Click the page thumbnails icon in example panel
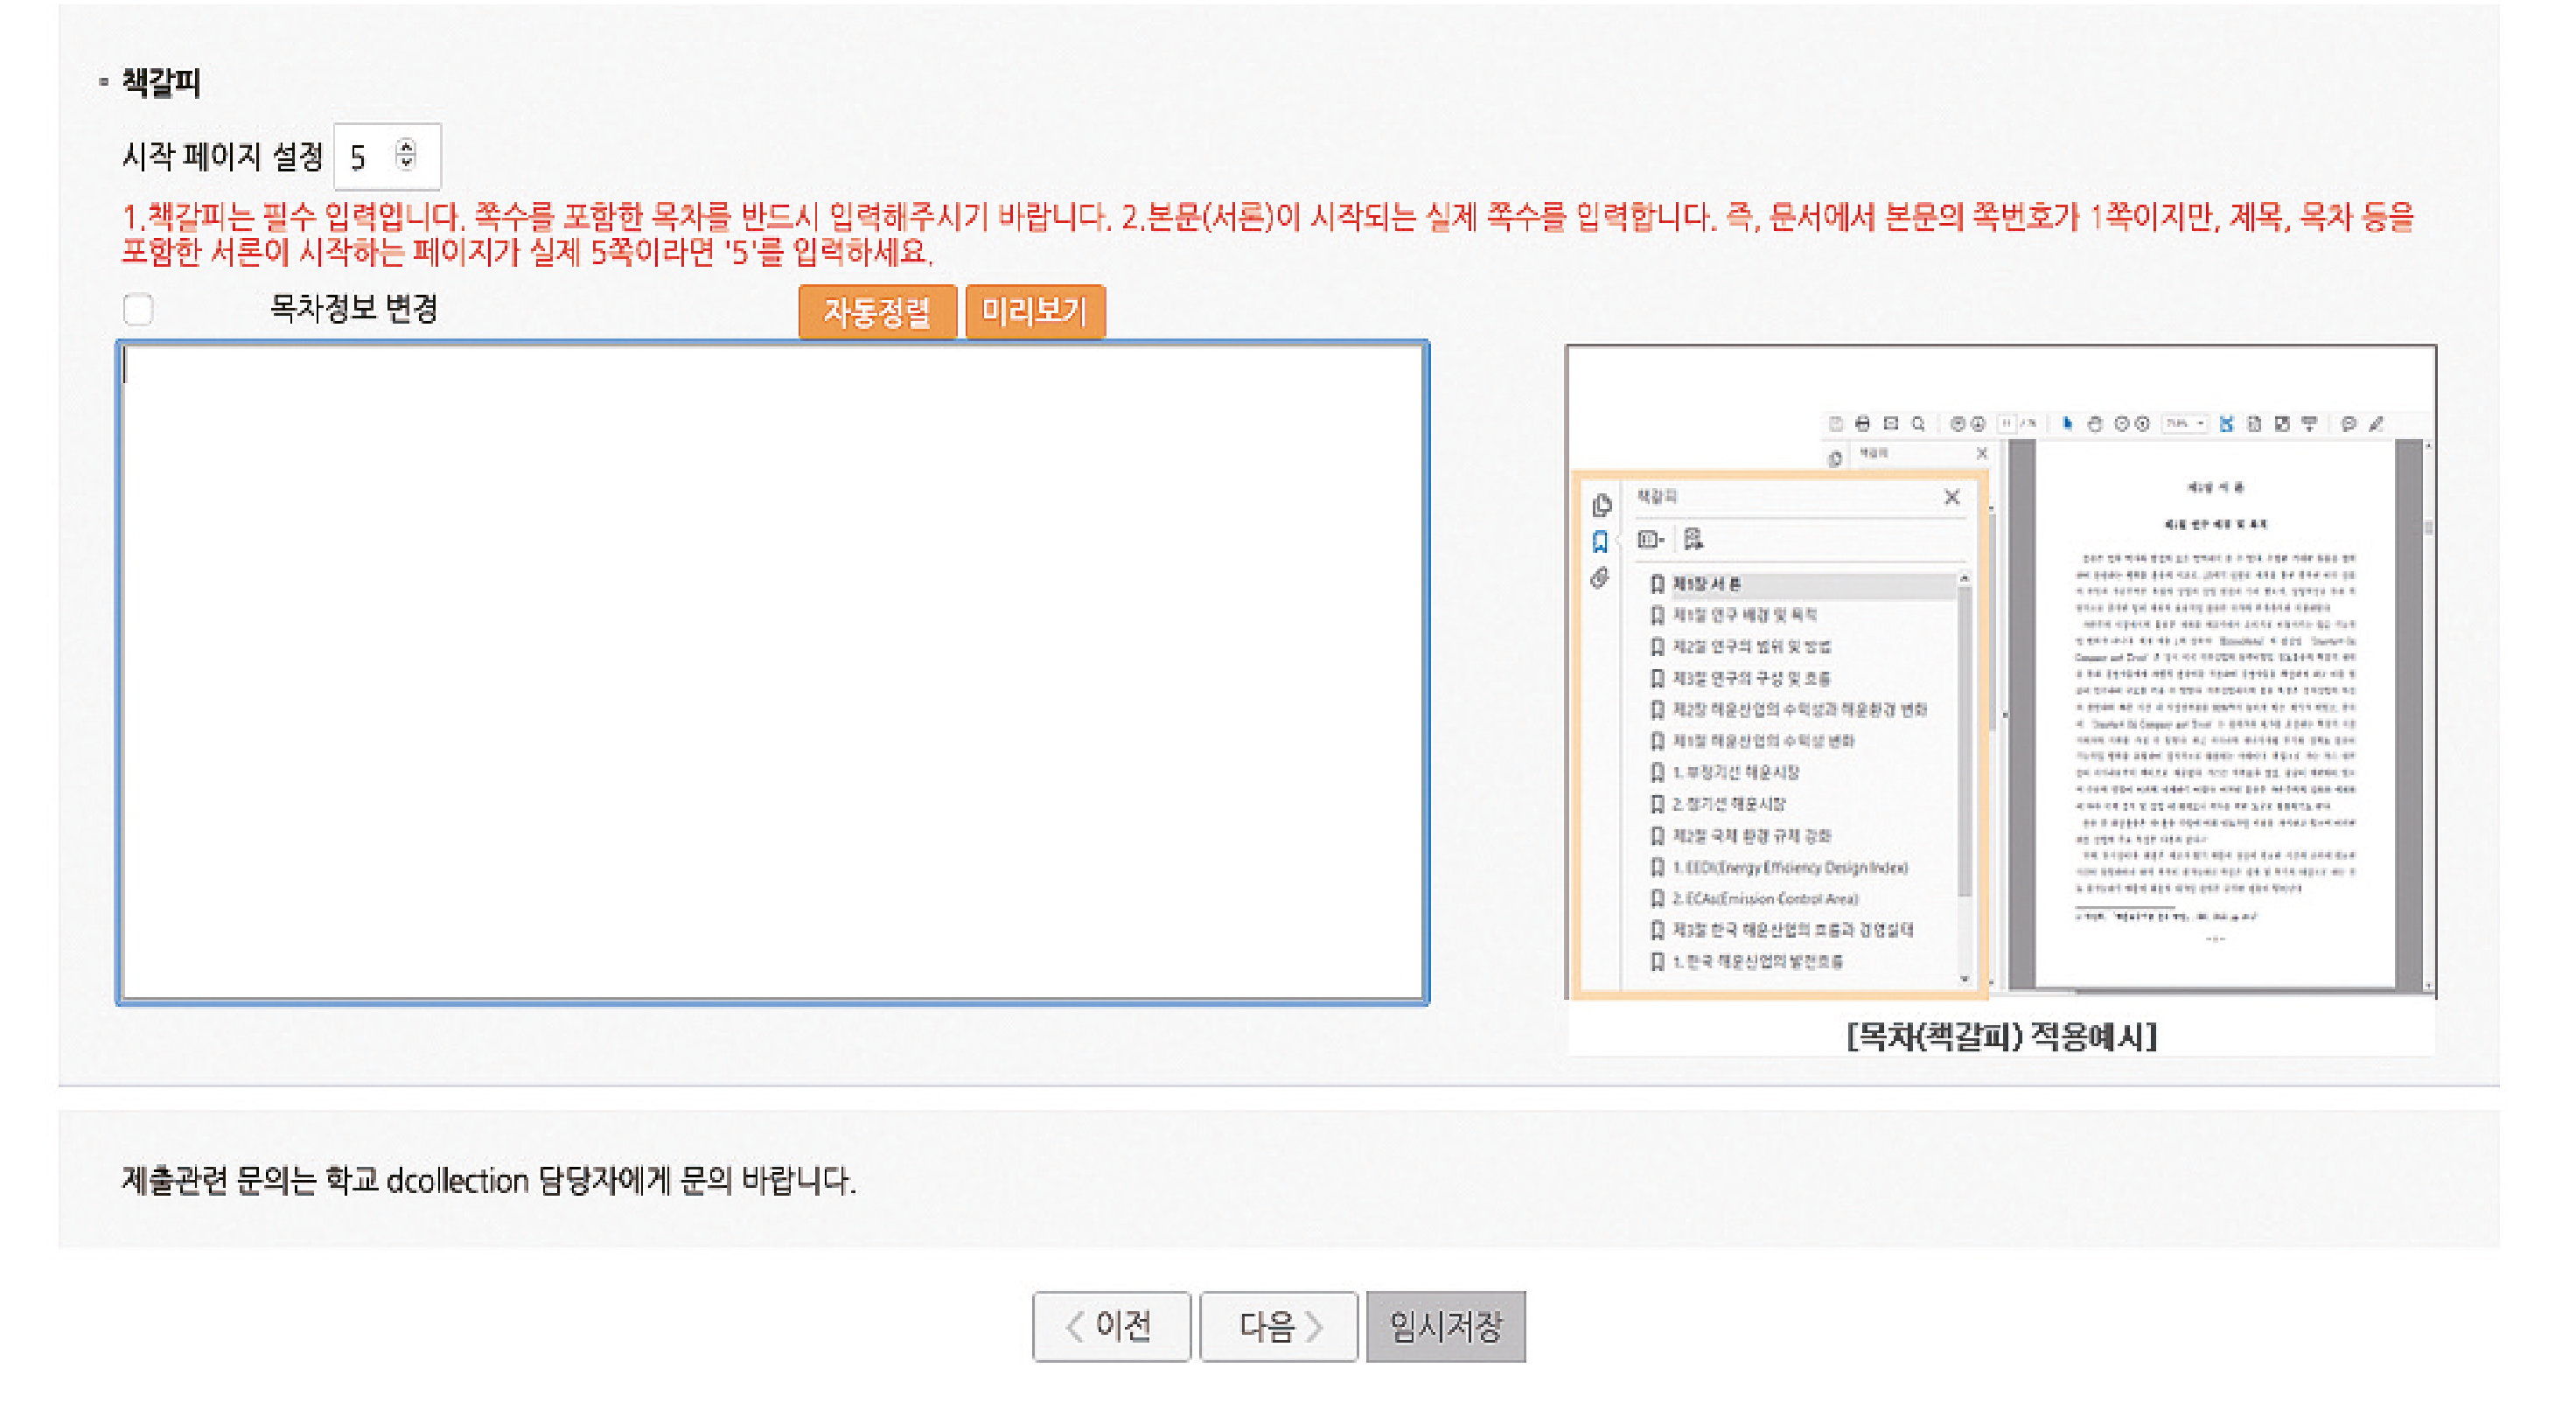This screenshot has width=2576, height=1410. click(x=1602, y=505)
